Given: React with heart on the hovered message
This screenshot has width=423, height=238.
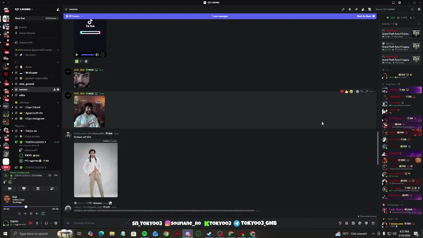Looking at the screenshot, I should tap(342, 92).
